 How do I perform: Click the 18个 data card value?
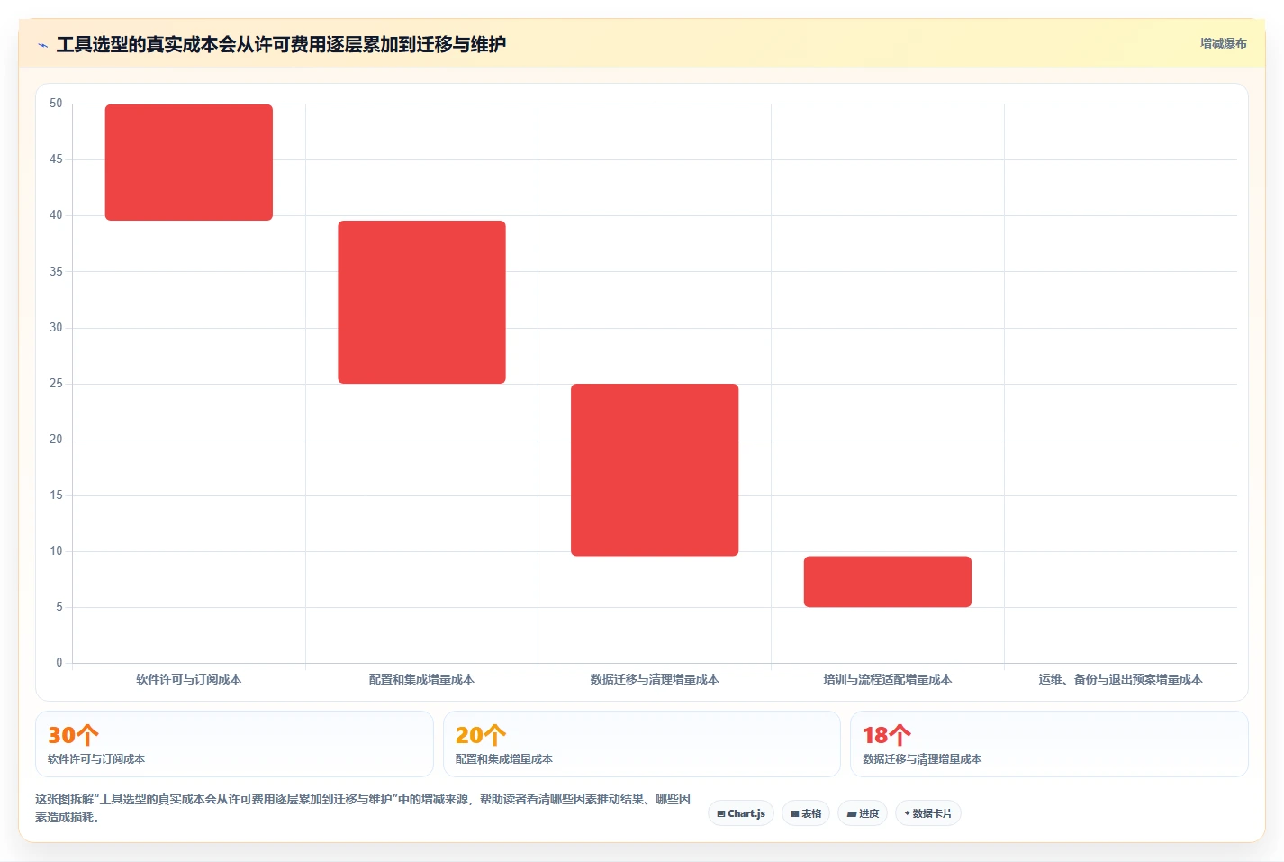pyautogui.click(x=887, y=735)
